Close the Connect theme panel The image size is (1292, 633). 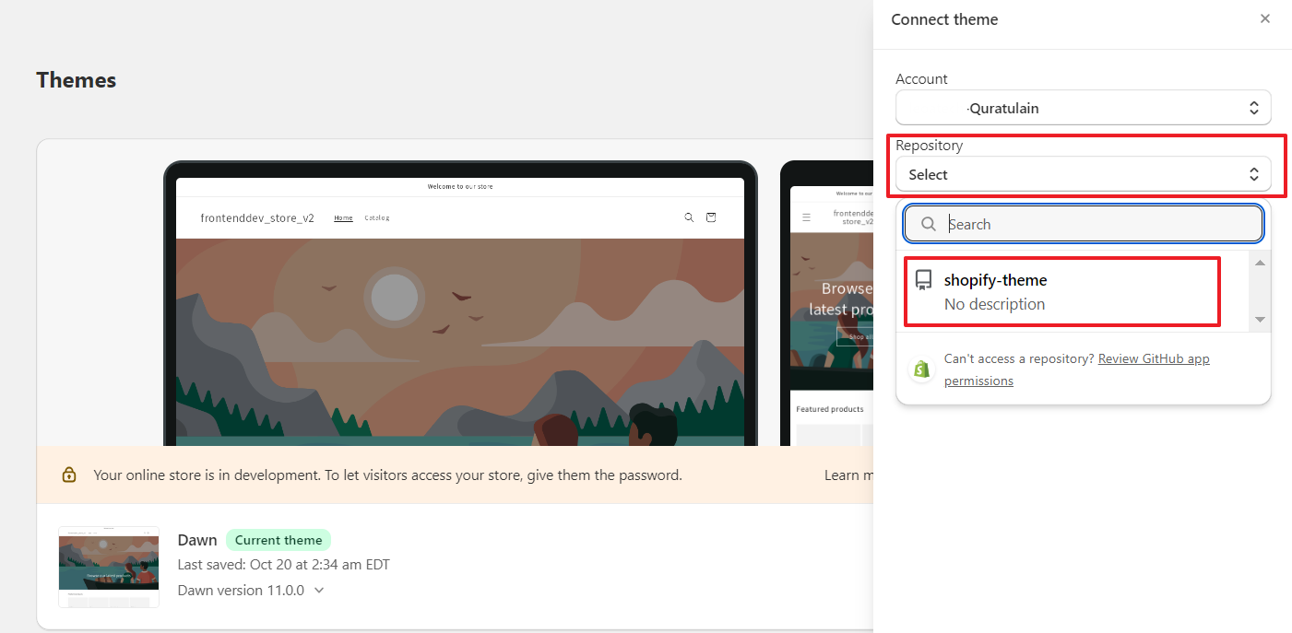point(1265,18)
